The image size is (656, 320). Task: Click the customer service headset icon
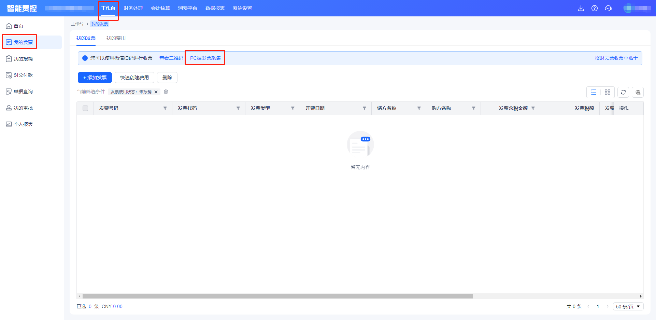(608, 8)
